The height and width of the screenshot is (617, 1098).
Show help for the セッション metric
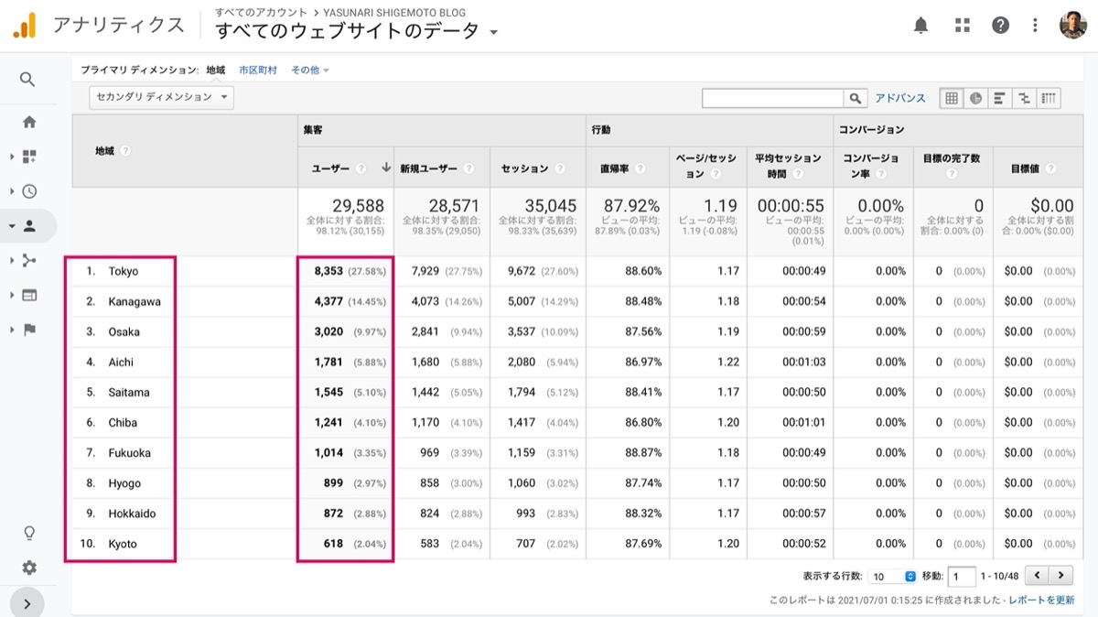(560, 168)
